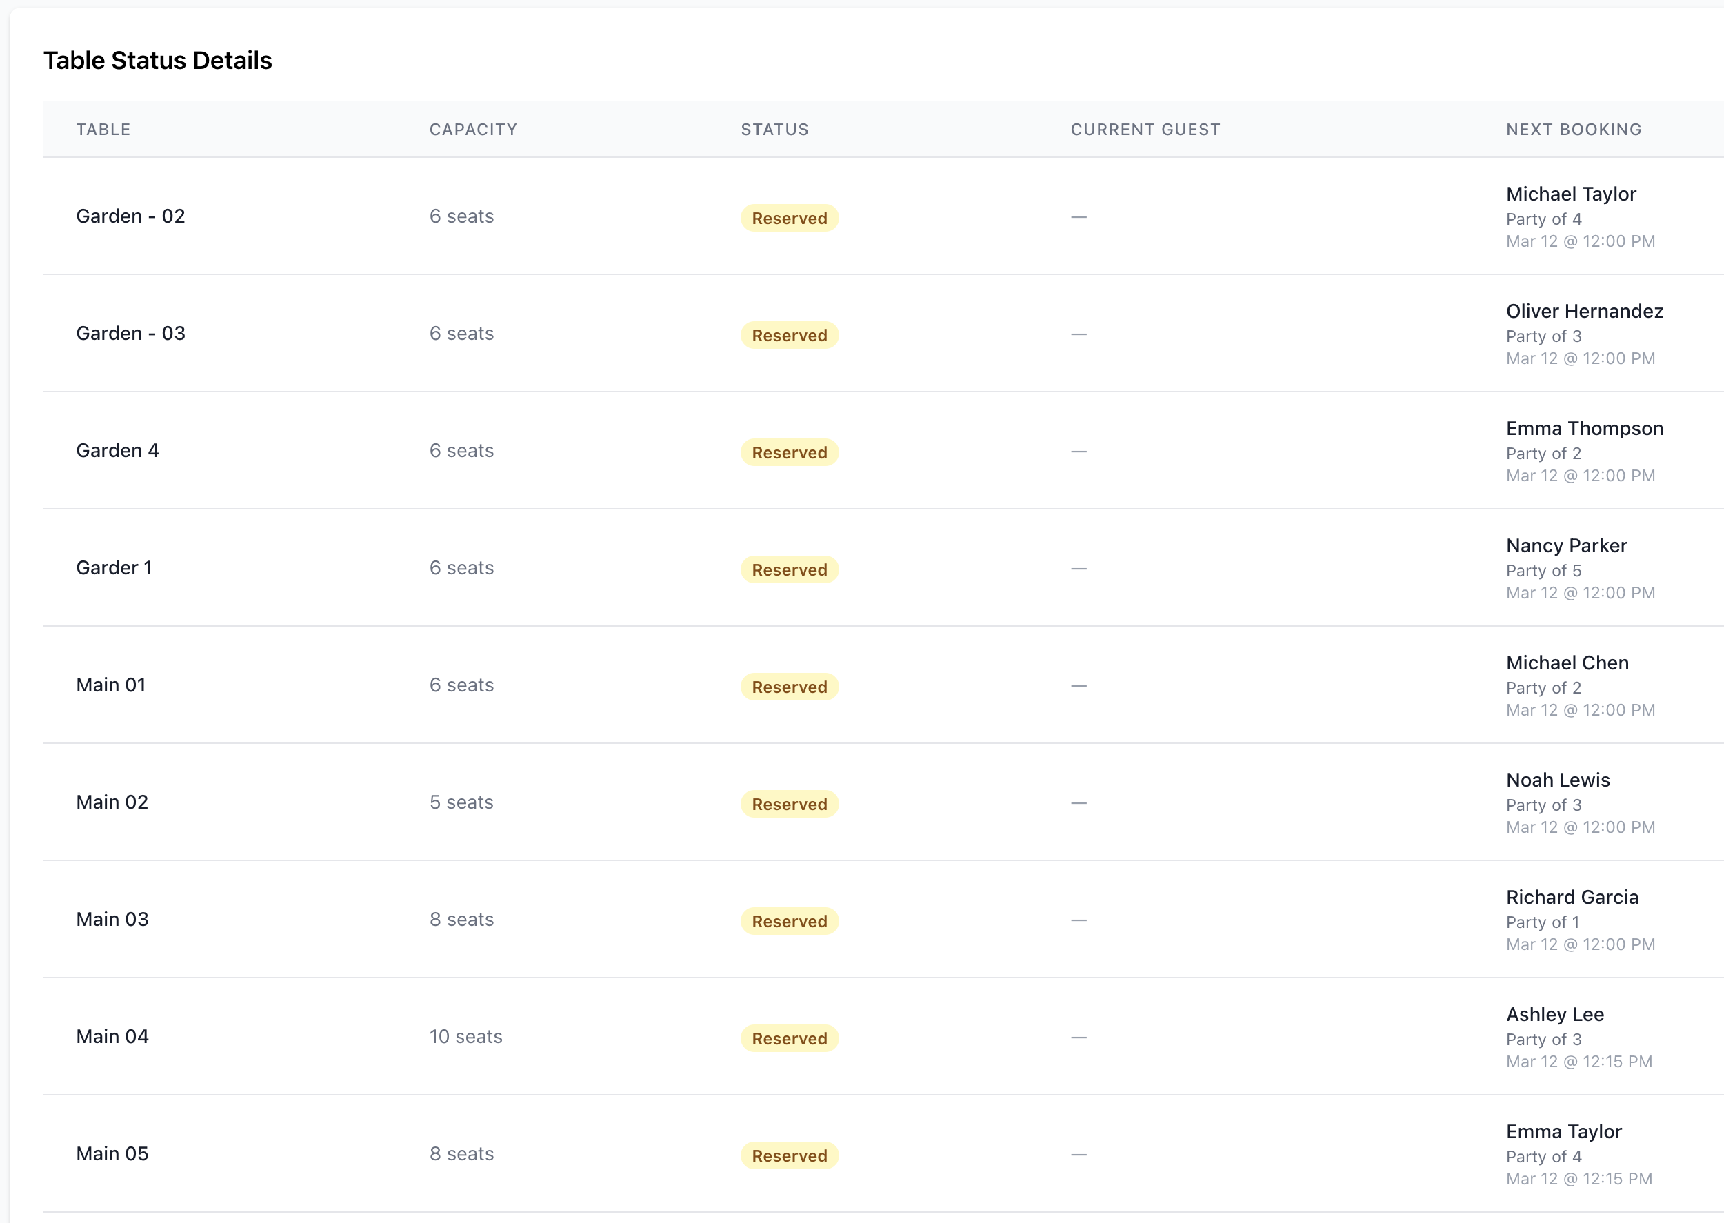Viewport: 1724px width, 1223px height.
Task: Click the Emma Thompson booking name
Action: [x=1584, y=429]
